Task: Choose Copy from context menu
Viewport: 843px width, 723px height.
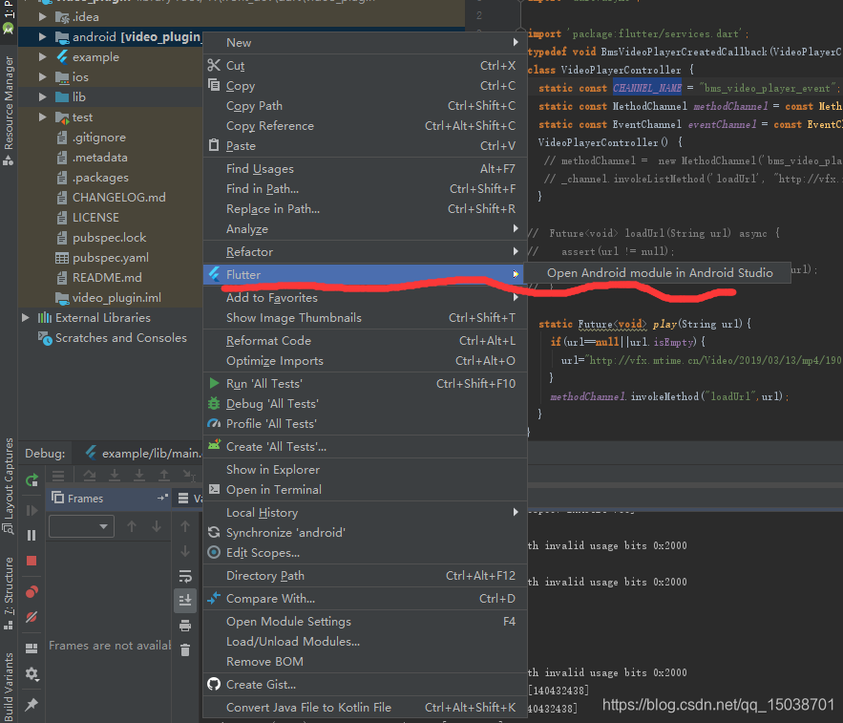Action: click(365, 86)
